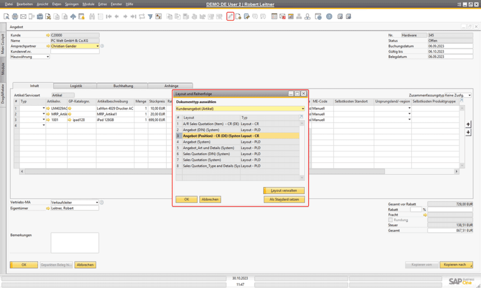
Task: Open the Email document icon
Action: 23,16
